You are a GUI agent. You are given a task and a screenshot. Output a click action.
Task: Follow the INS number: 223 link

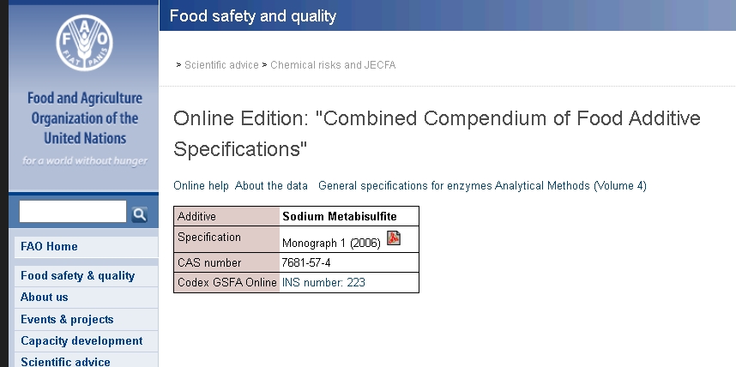tap(323, 282)
